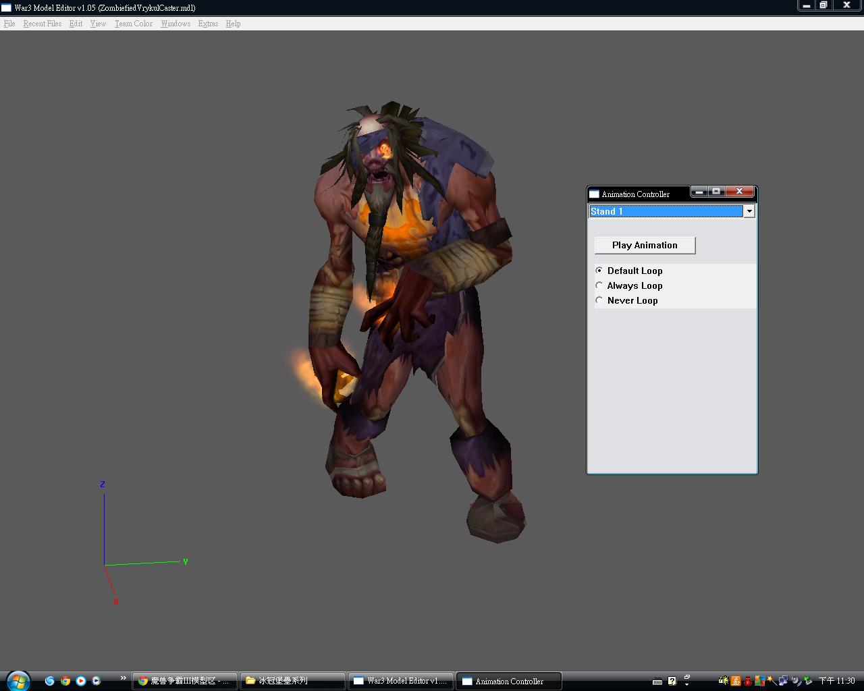
Task: Expand the quick launch overflow chevron
Action: [x=124, y=678]
